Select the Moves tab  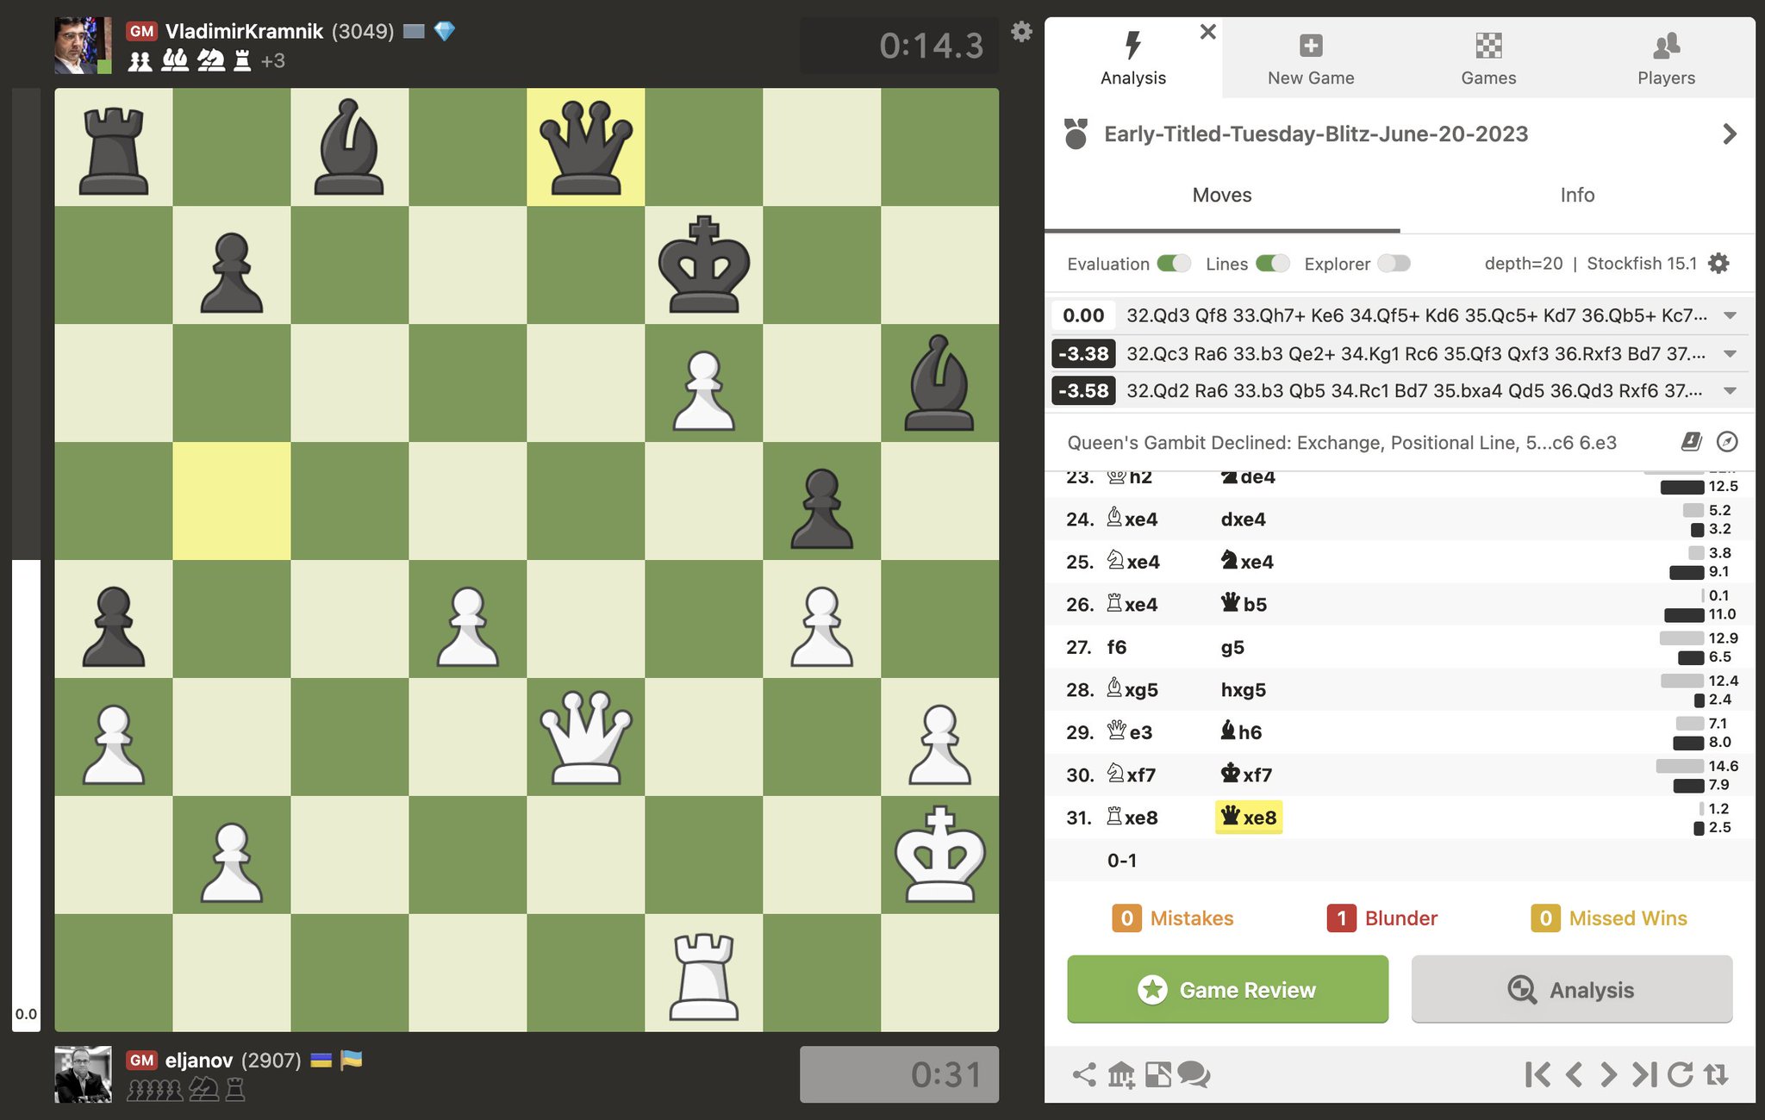[x=1222, y=196]
